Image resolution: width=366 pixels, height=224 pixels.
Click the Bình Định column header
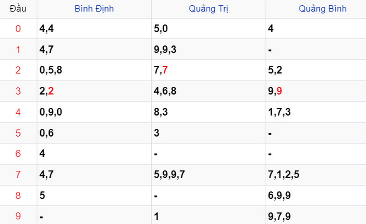click(x=94, y=9)
